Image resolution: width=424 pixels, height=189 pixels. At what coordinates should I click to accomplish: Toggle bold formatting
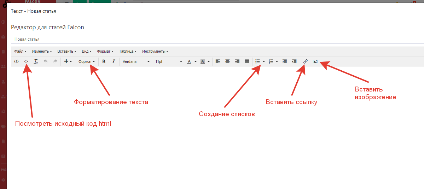point(104,61)
